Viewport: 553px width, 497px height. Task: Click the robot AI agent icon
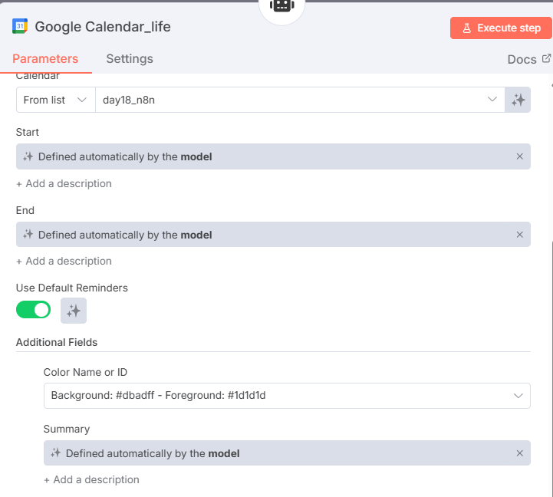click(x=281, y=6)
